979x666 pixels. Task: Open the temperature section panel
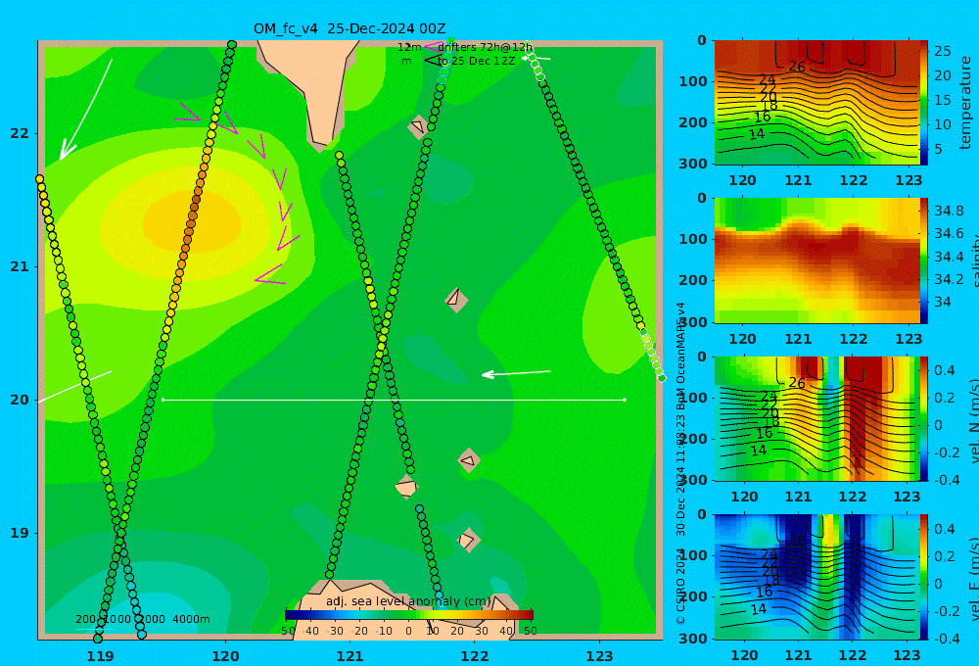[x=816, y=103]
